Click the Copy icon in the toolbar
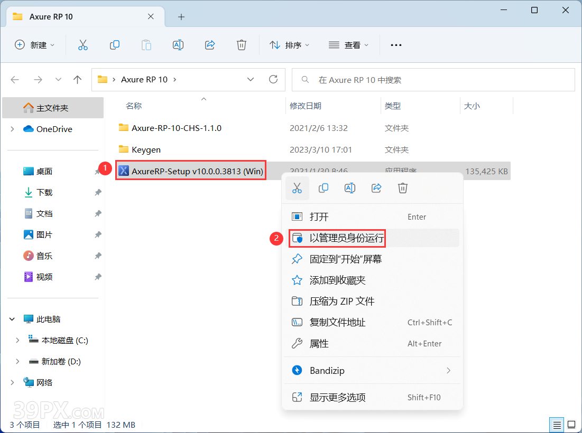Image resolution: width=582 pixels, height=433 pixels. pos(115,45)
